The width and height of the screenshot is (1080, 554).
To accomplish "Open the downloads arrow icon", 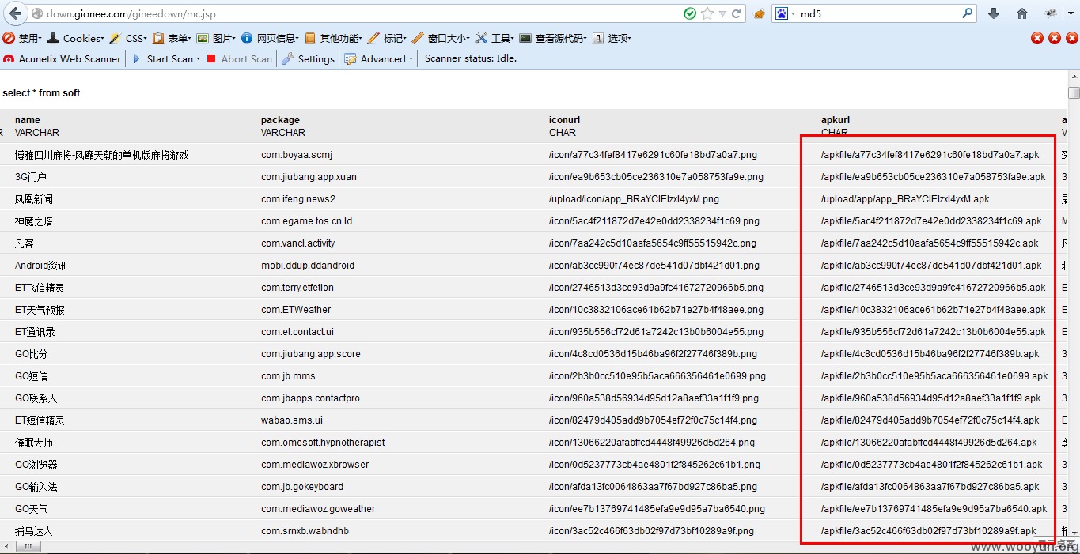I will 994,13.
